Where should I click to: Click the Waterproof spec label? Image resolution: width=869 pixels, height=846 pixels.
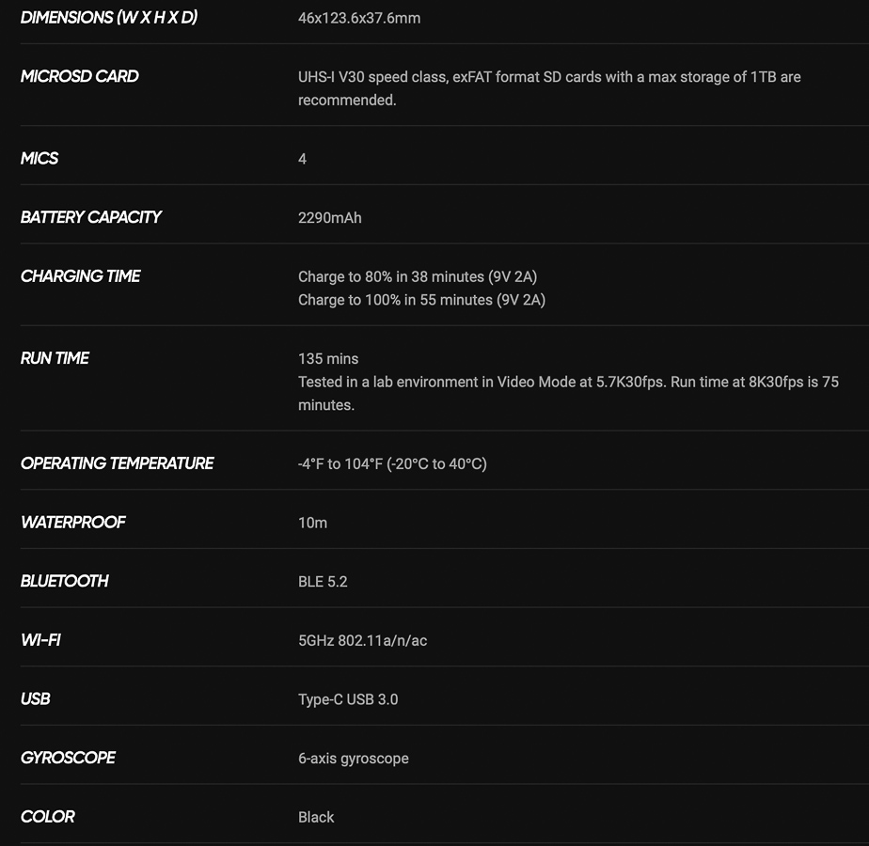[x=73, y=522]
